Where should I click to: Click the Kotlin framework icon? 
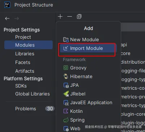click(66, 111)
